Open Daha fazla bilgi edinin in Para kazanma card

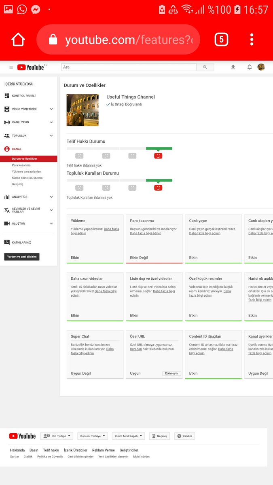[146, 233]
